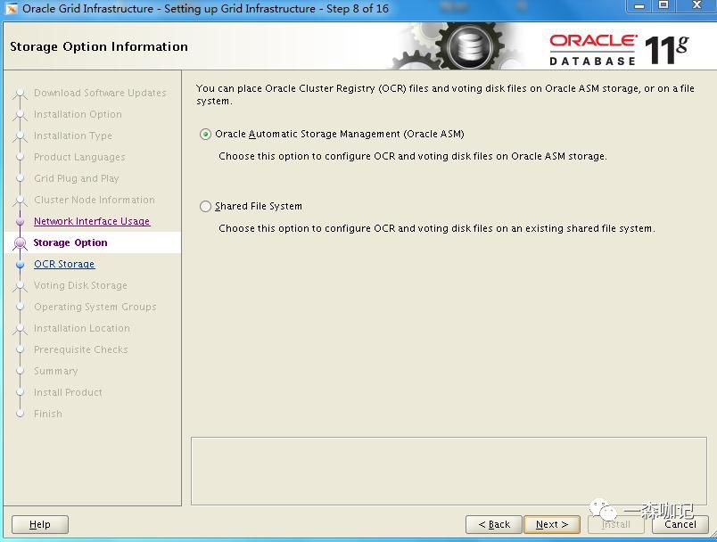
Task: Click the Storage Option step marker icon
Action: point(21,243)
